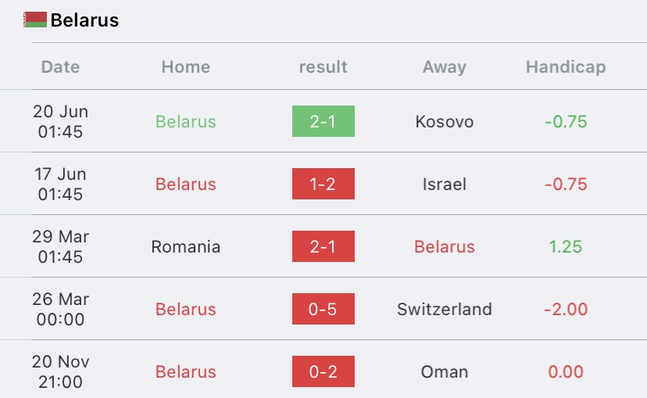
Task: Open the 0-2 result against Oman
Action: [323, 371]
